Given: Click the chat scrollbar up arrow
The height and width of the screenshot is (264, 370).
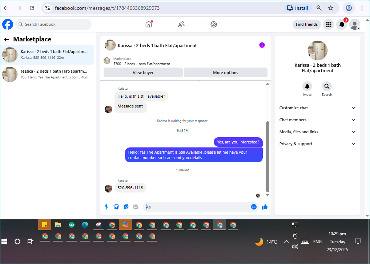Looking at the screenshot, I should [x=268, y=84].
